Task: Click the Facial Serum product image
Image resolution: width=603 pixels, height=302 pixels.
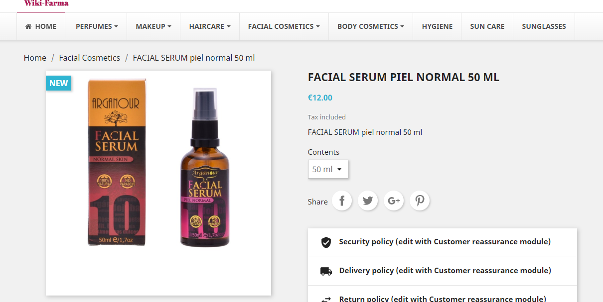Action: click(x=158, y=183)
